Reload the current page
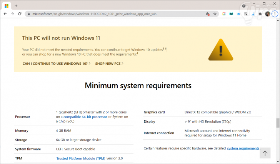280x164 pixels. pyautogui.click(x=20, y=14)
